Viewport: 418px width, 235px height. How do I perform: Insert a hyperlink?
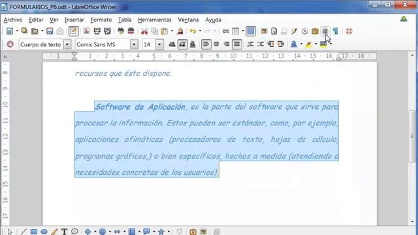pyautogui.click(x=226, y=31)
